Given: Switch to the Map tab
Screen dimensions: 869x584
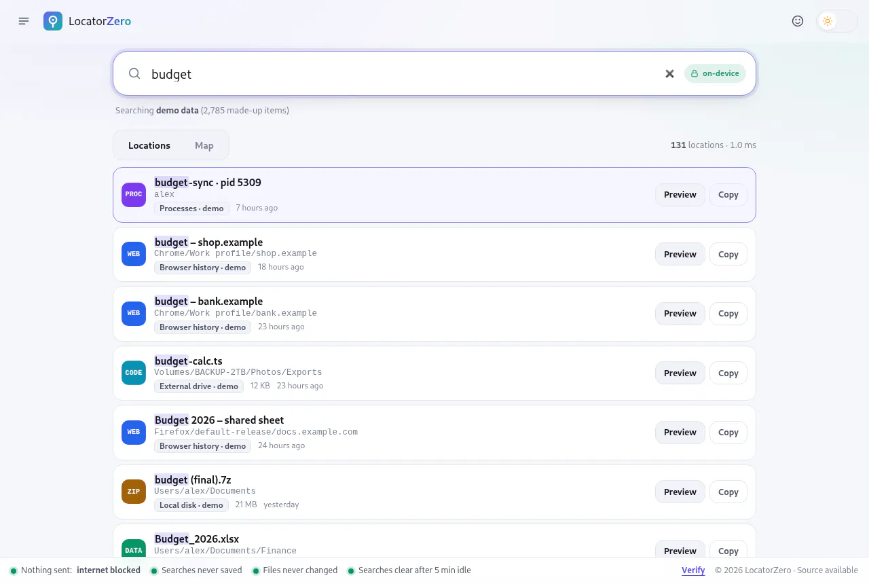Looking at the screenshot, I should (x=204, y=145).
